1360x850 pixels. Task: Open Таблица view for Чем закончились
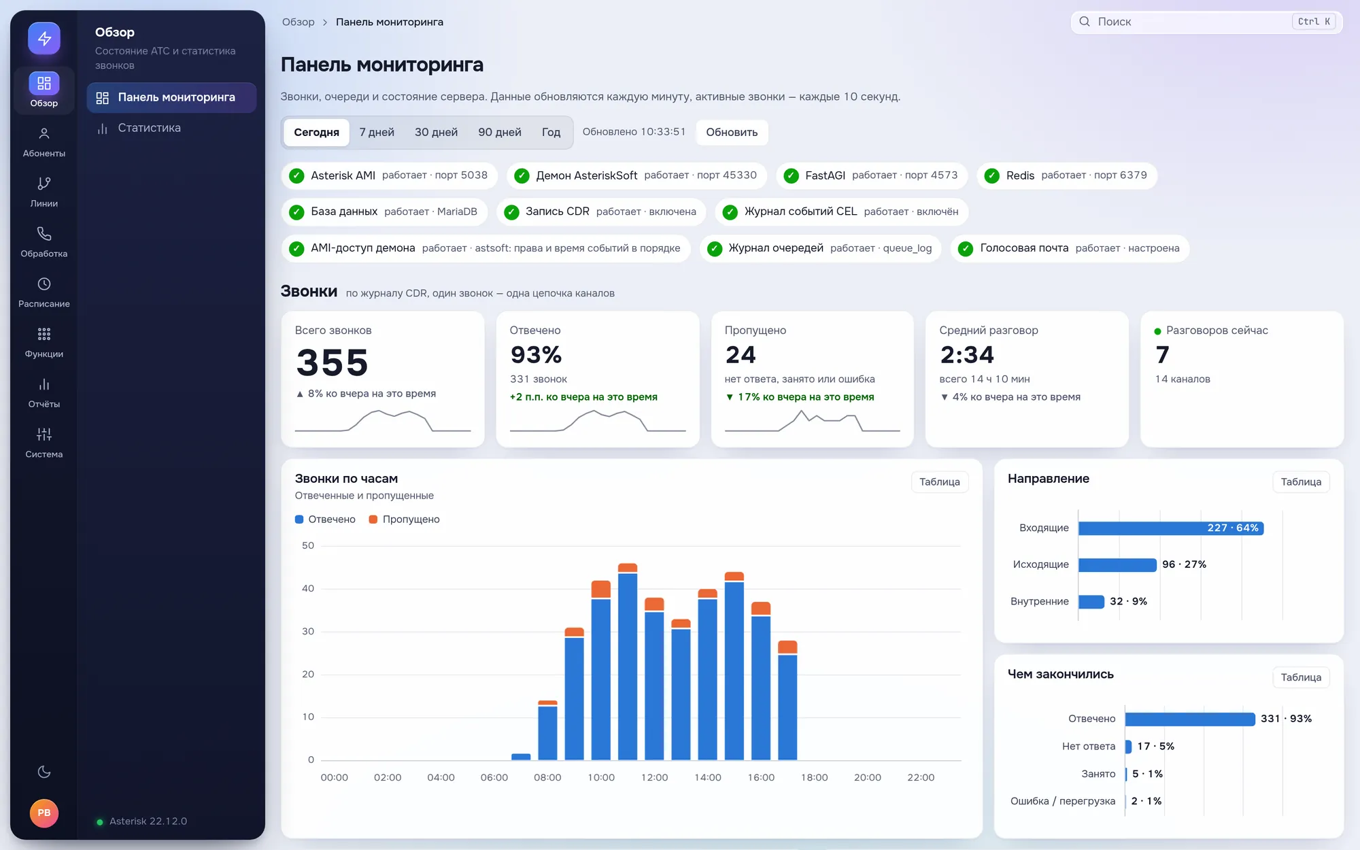pyautogui.click(x=1301, y=677)
